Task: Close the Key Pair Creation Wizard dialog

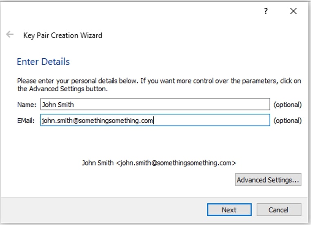Action: tap(293, 11)
